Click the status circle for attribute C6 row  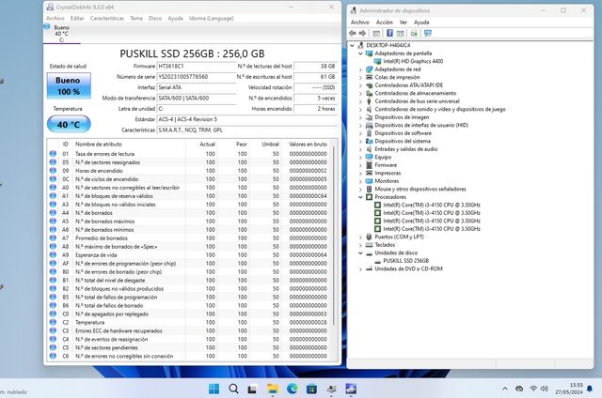point(53,356)
